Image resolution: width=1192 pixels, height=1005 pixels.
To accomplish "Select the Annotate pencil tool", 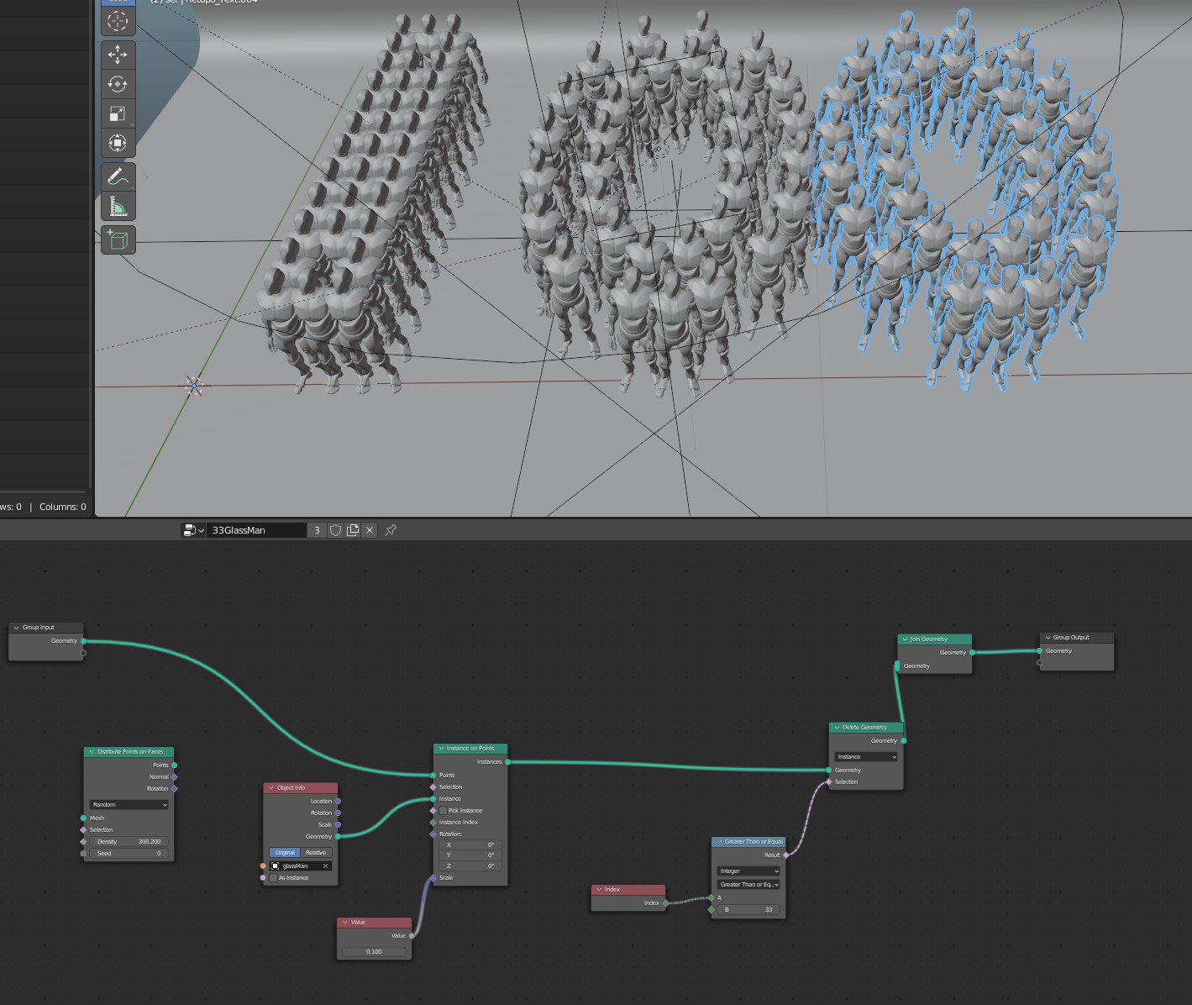I will click(118, 176).
